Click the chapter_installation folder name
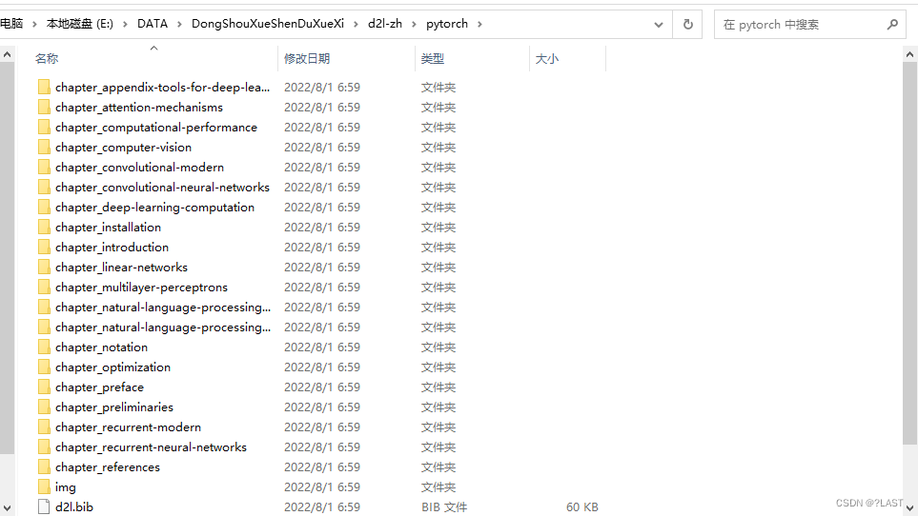Screen dimensions: 918x516 (x=108, y=227)
